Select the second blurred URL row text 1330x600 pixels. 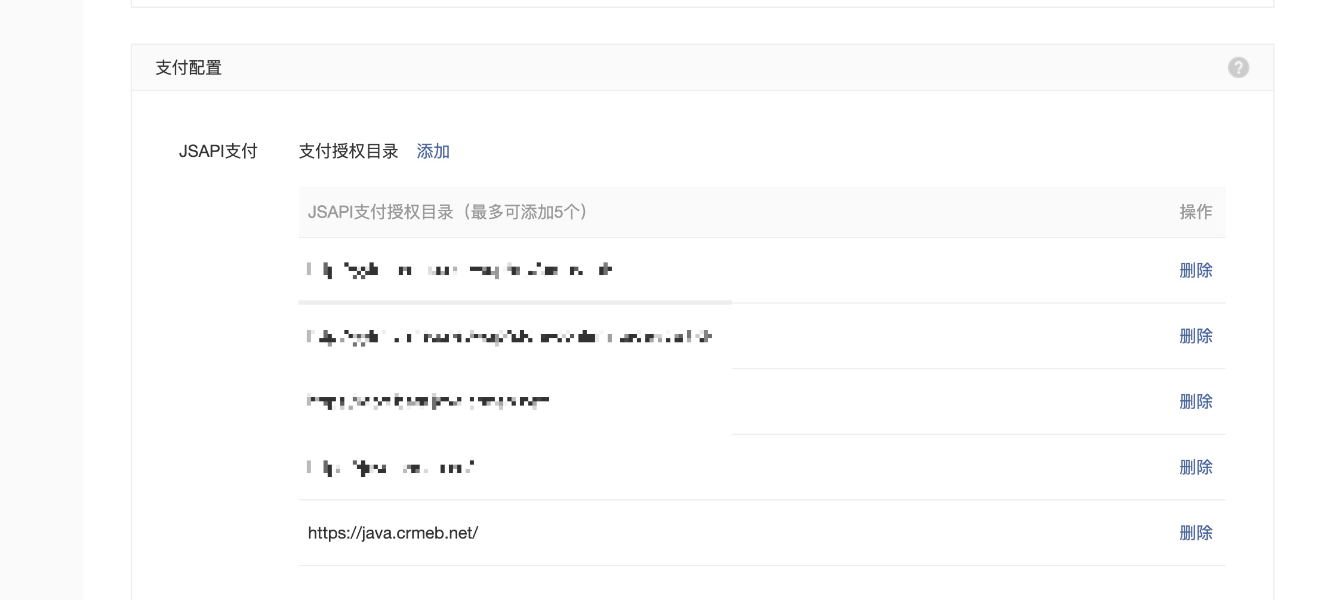[x=509, y=336]
